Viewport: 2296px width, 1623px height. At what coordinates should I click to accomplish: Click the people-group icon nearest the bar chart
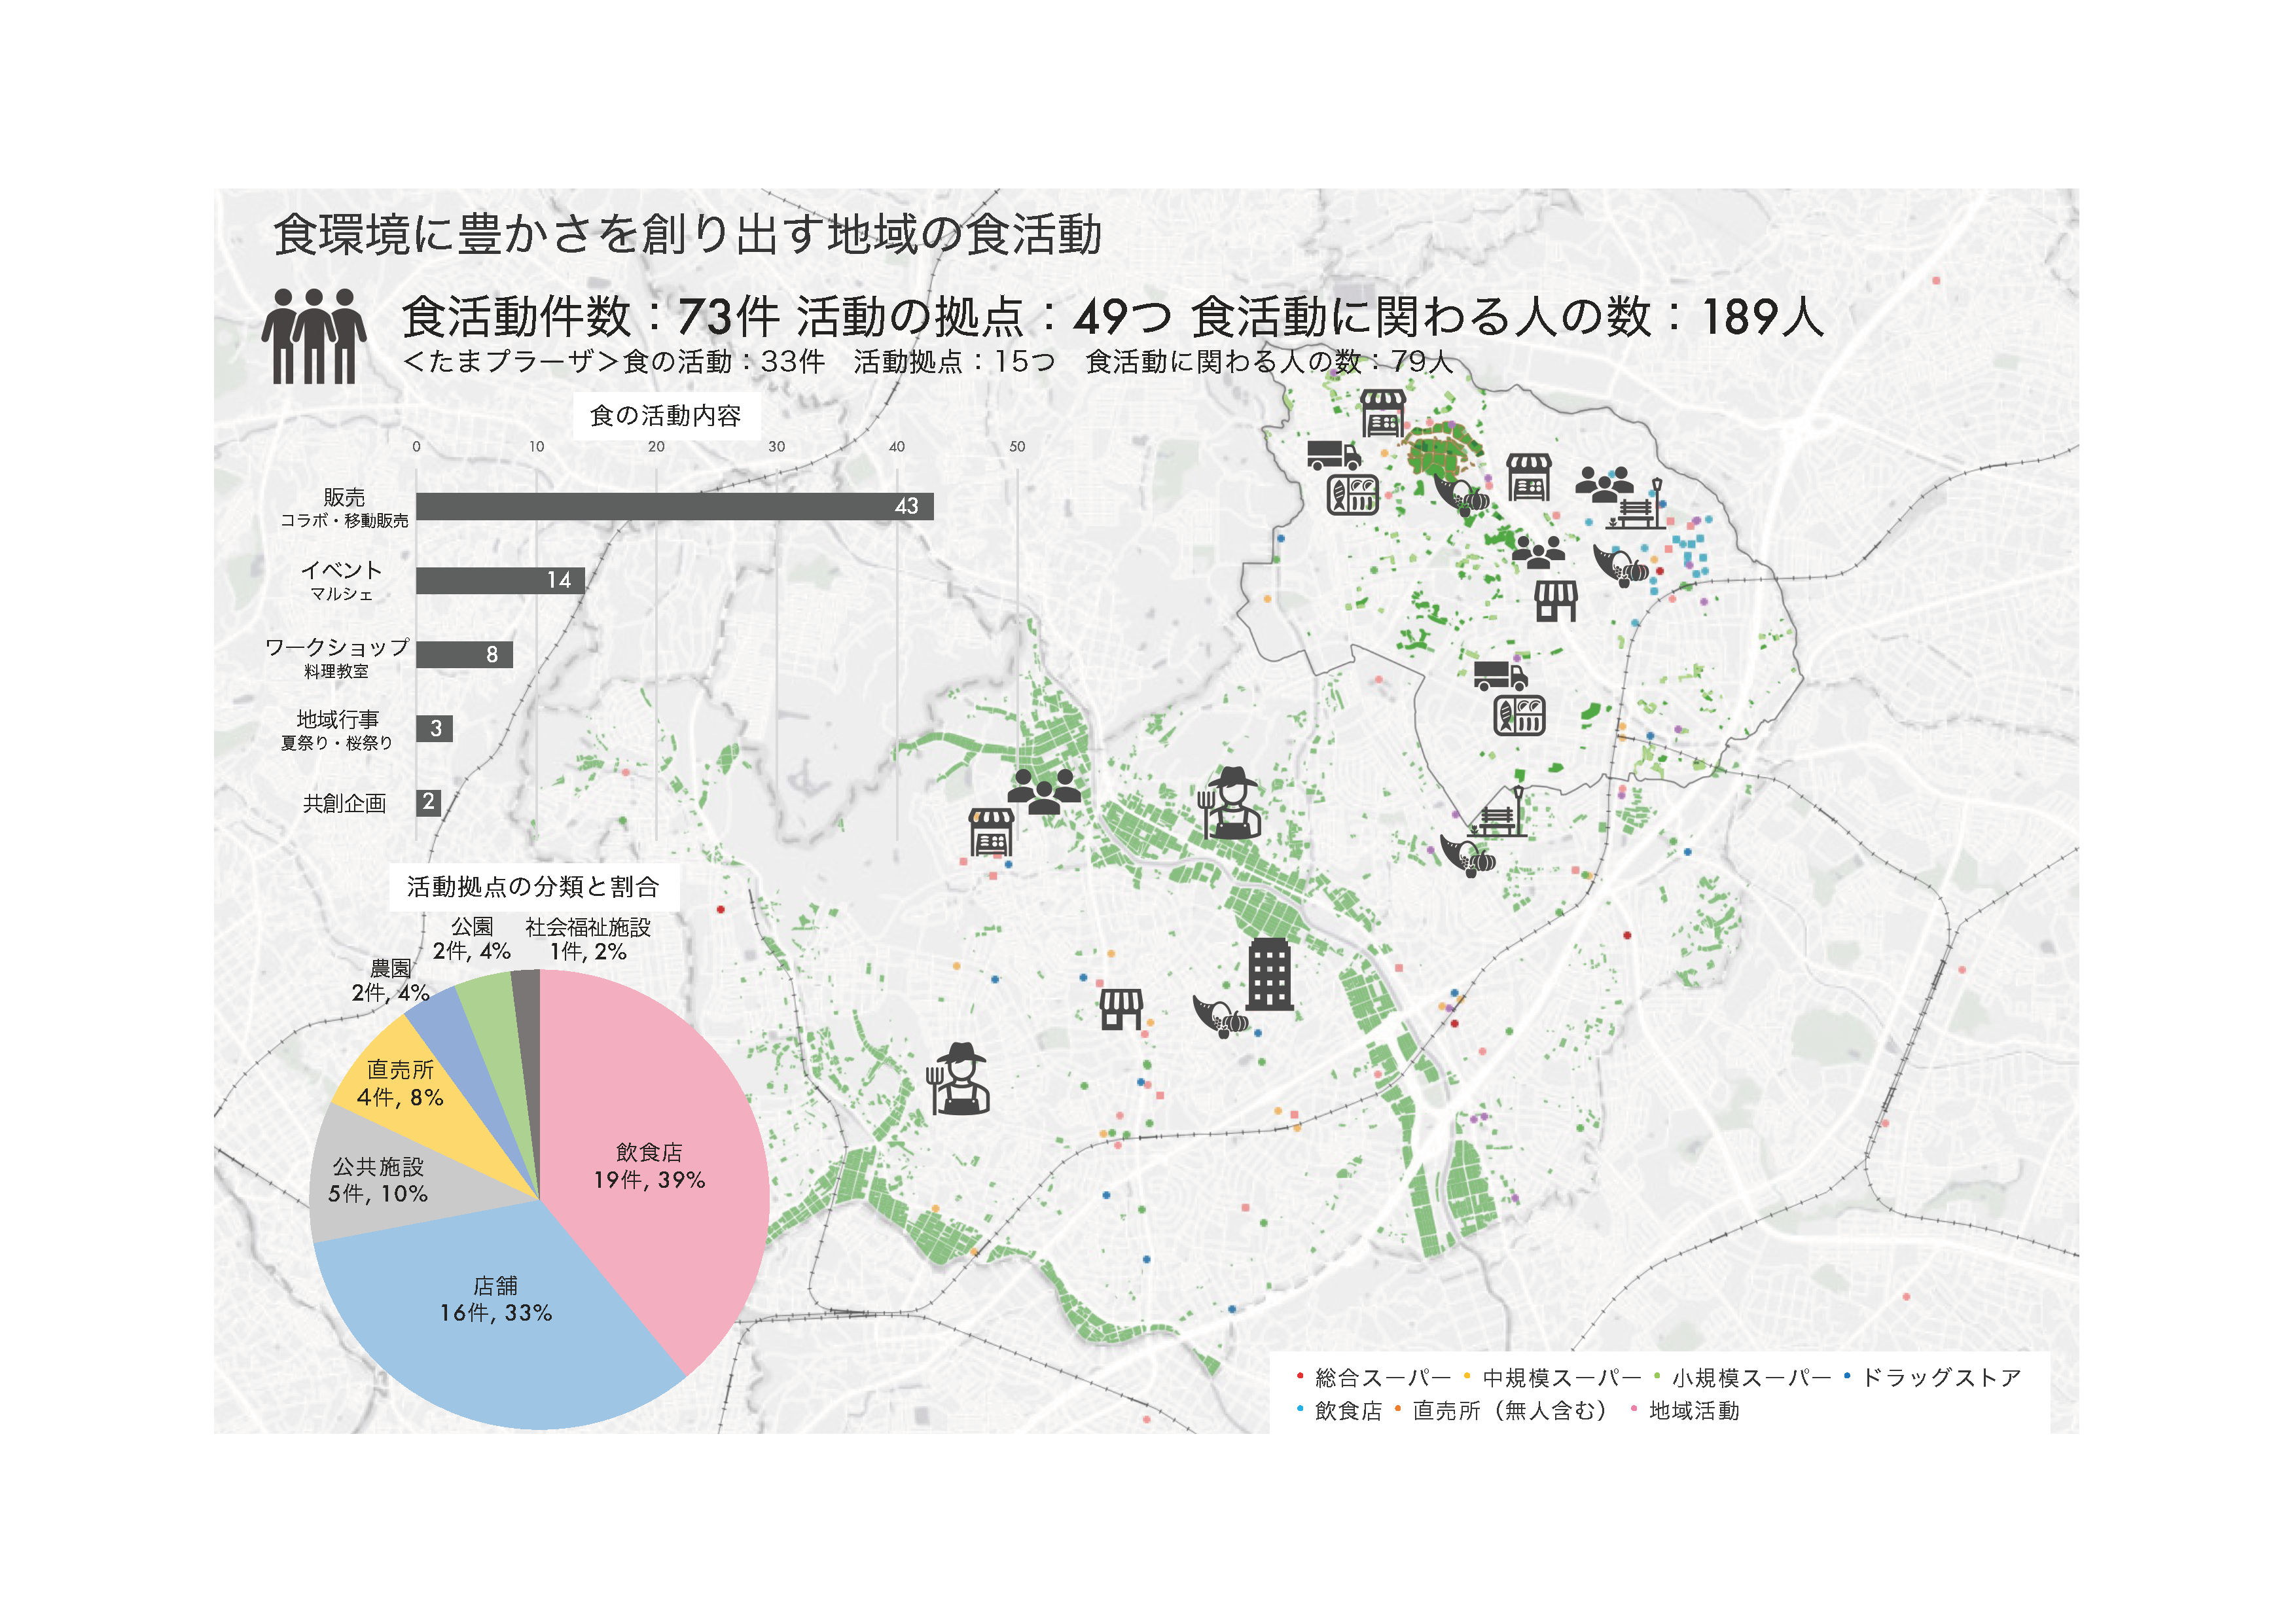click(x=1044, y=791)
